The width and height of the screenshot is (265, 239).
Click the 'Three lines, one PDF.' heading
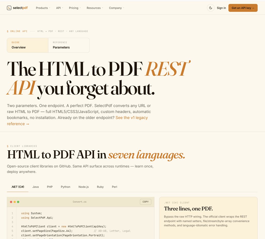tap(188, 209)
